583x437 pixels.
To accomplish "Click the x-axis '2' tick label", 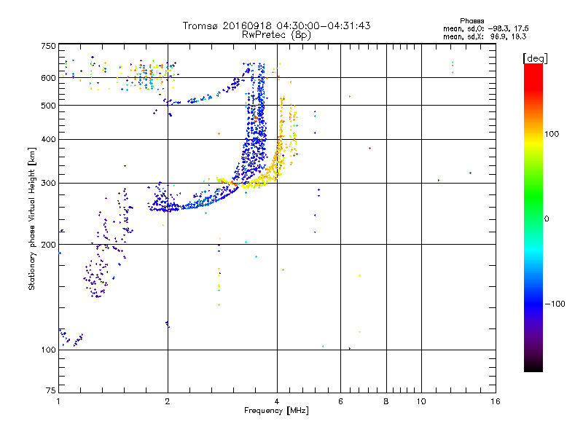I will [x=168, y=401].
